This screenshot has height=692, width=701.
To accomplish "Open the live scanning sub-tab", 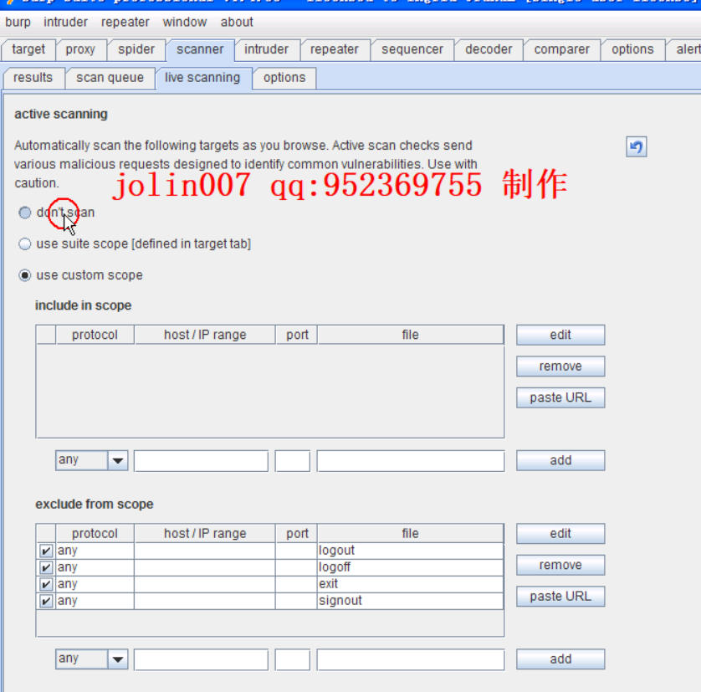I will point(202,78).
